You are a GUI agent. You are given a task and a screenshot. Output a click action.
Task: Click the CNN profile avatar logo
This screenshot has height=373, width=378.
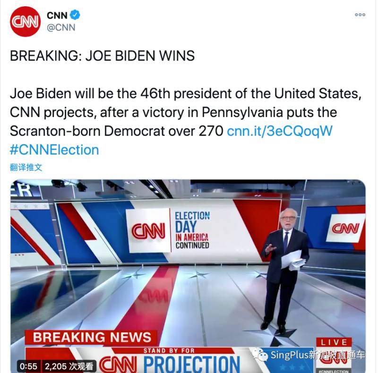25,21
